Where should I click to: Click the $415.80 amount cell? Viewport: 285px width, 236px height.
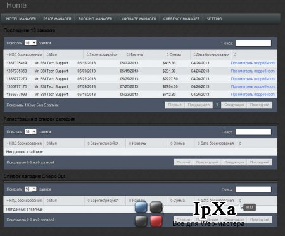point(169,63)
